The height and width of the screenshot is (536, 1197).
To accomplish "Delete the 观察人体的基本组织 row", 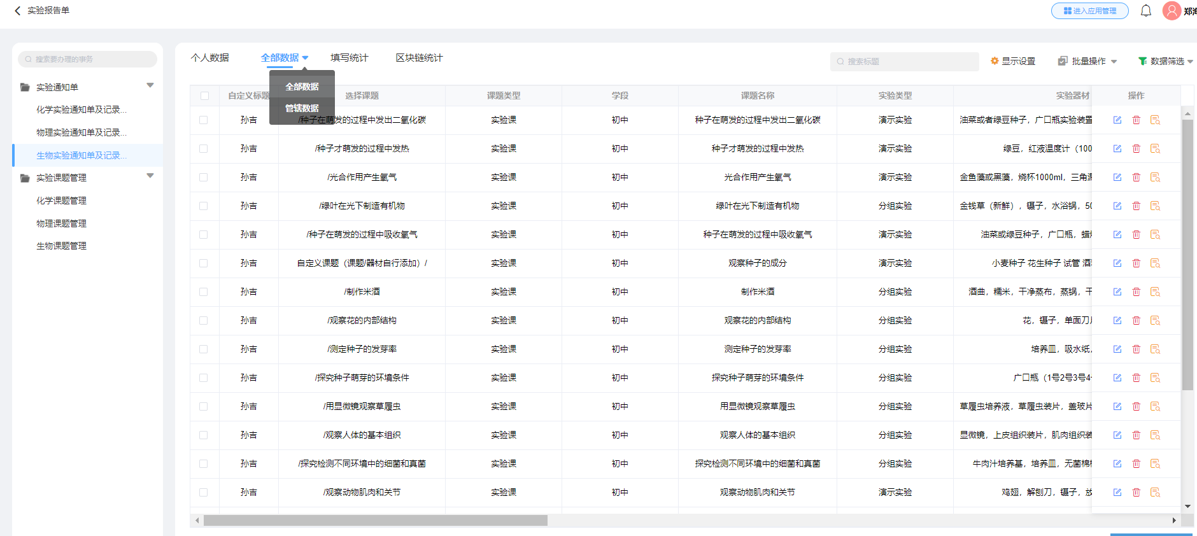I will (x=1137, y=435).
